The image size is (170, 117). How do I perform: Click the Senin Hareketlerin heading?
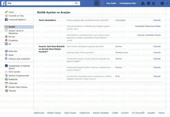(47, 20)
